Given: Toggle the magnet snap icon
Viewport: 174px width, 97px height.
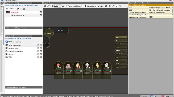Looking at the screenshot, I should pos(106,6).
